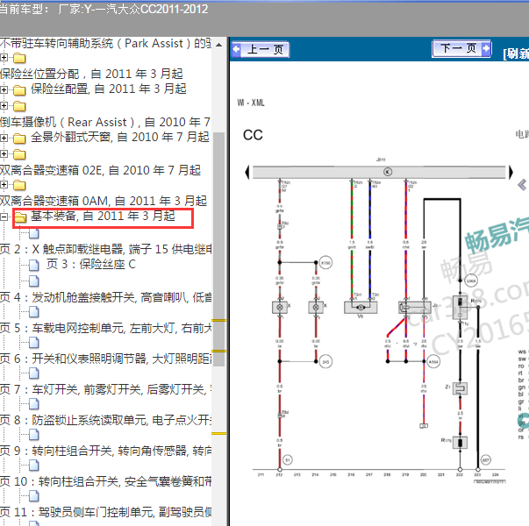Expand the 全景外翻式天窗 folder node
This screenshot has height=526, width=529.
coord(4,138)
